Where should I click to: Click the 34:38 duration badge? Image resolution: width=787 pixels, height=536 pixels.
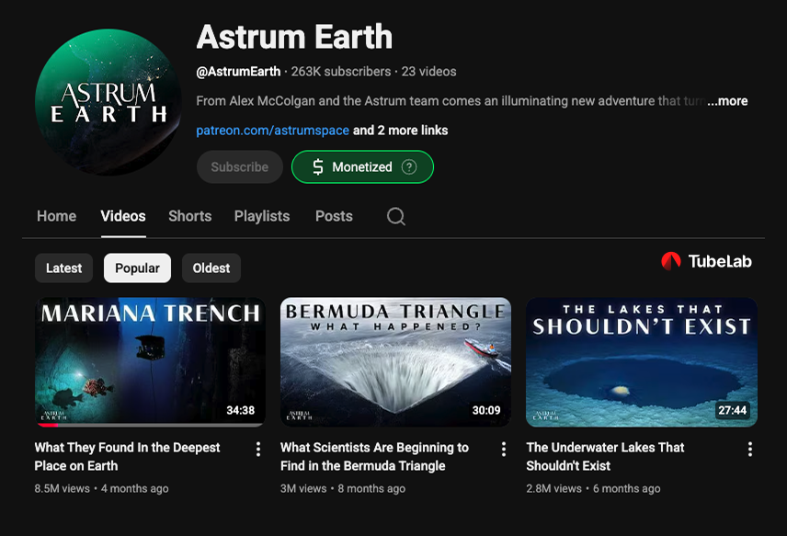click(240, 411)
